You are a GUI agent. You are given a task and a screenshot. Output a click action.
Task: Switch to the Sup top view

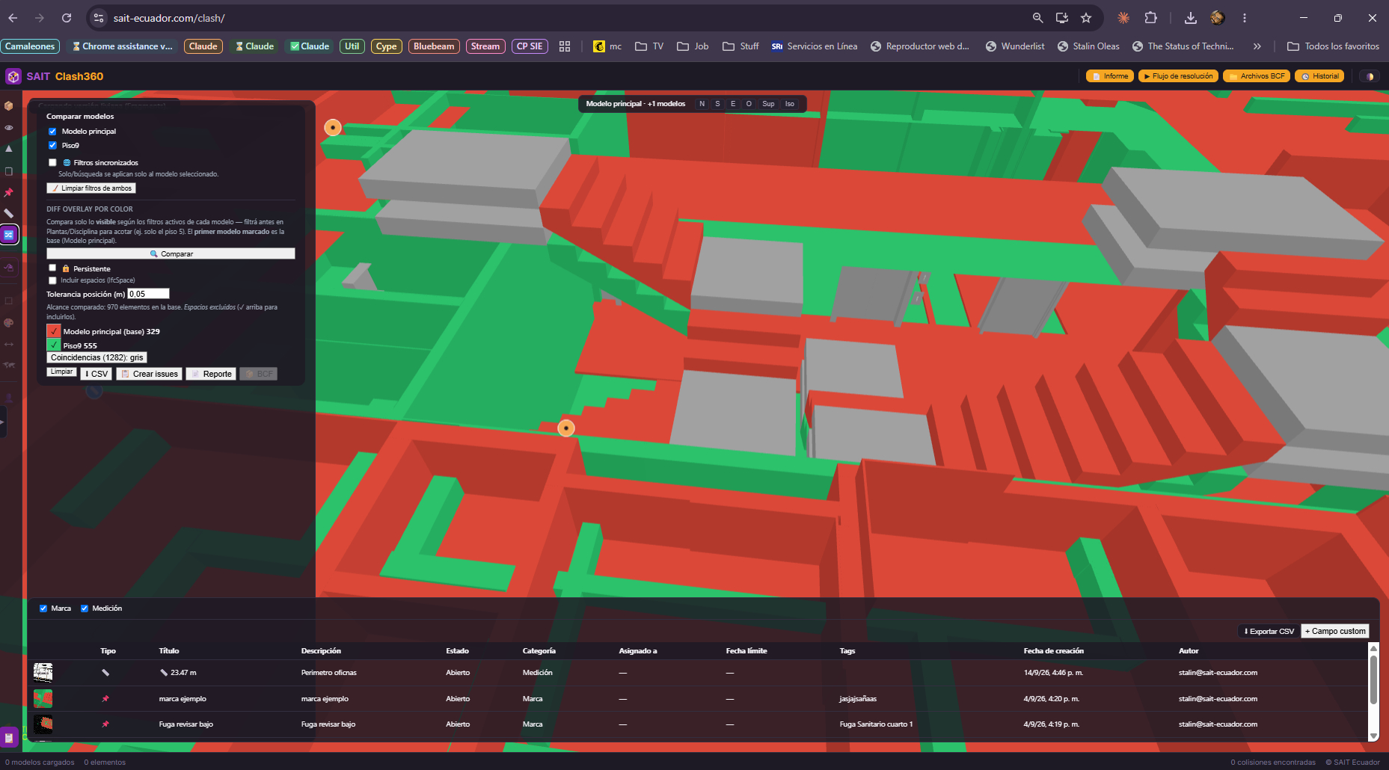pyautogui.click(x=768, y=104)
